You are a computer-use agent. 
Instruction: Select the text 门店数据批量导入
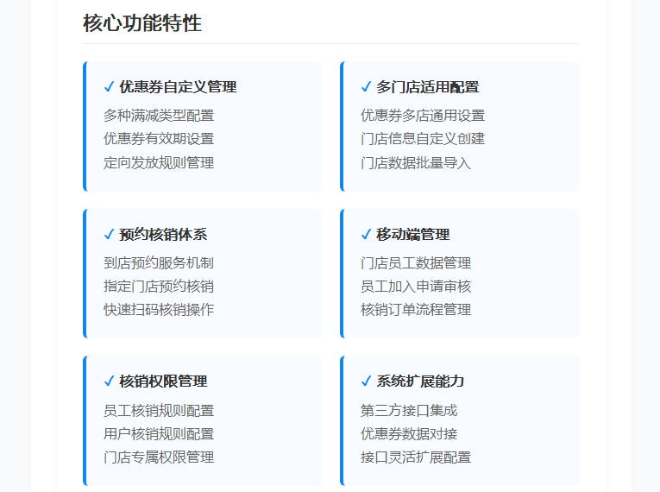point(416,162)
